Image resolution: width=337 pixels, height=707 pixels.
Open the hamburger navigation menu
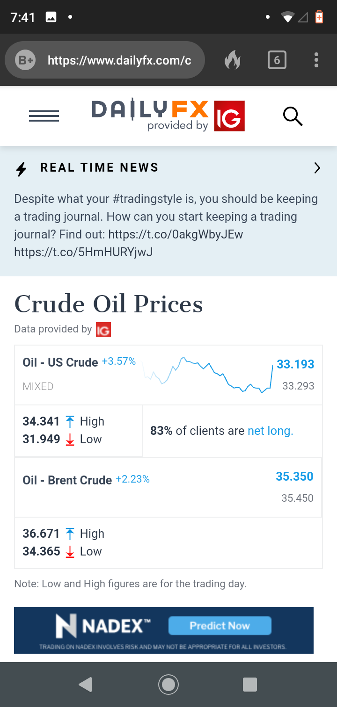pyautogui.click(x=44, y=116)
